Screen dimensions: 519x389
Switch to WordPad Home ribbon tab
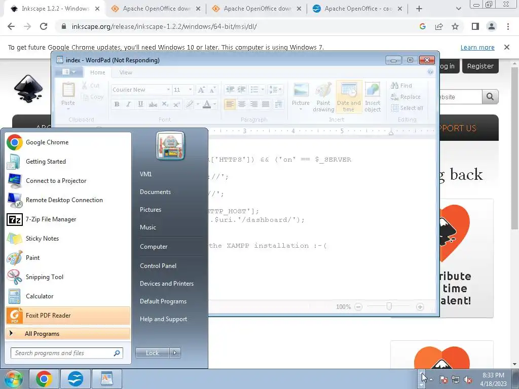click(98, 72)
